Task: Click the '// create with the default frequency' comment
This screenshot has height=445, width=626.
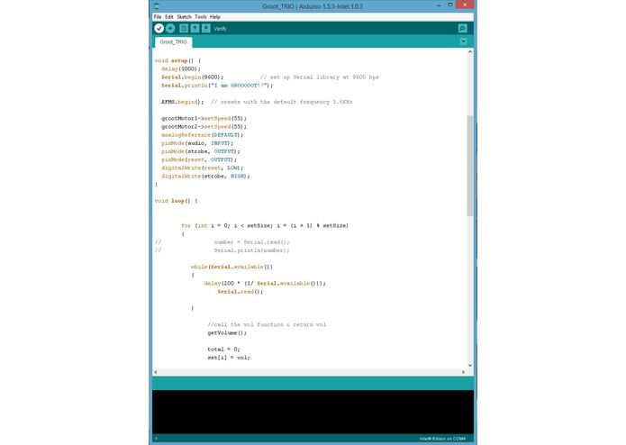Action: tap(282, 102)
